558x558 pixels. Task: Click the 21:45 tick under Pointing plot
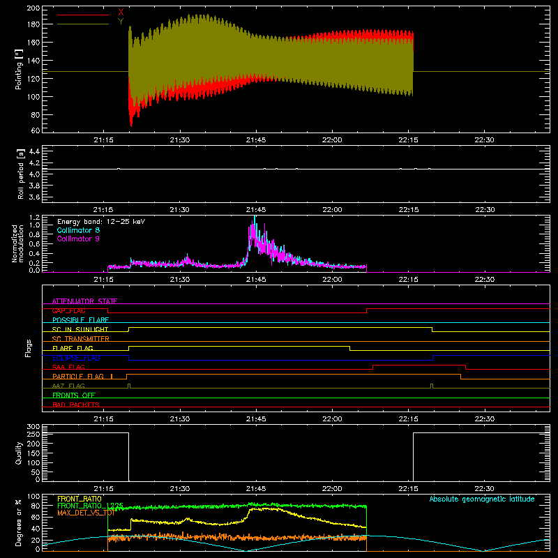pos(256,140)
